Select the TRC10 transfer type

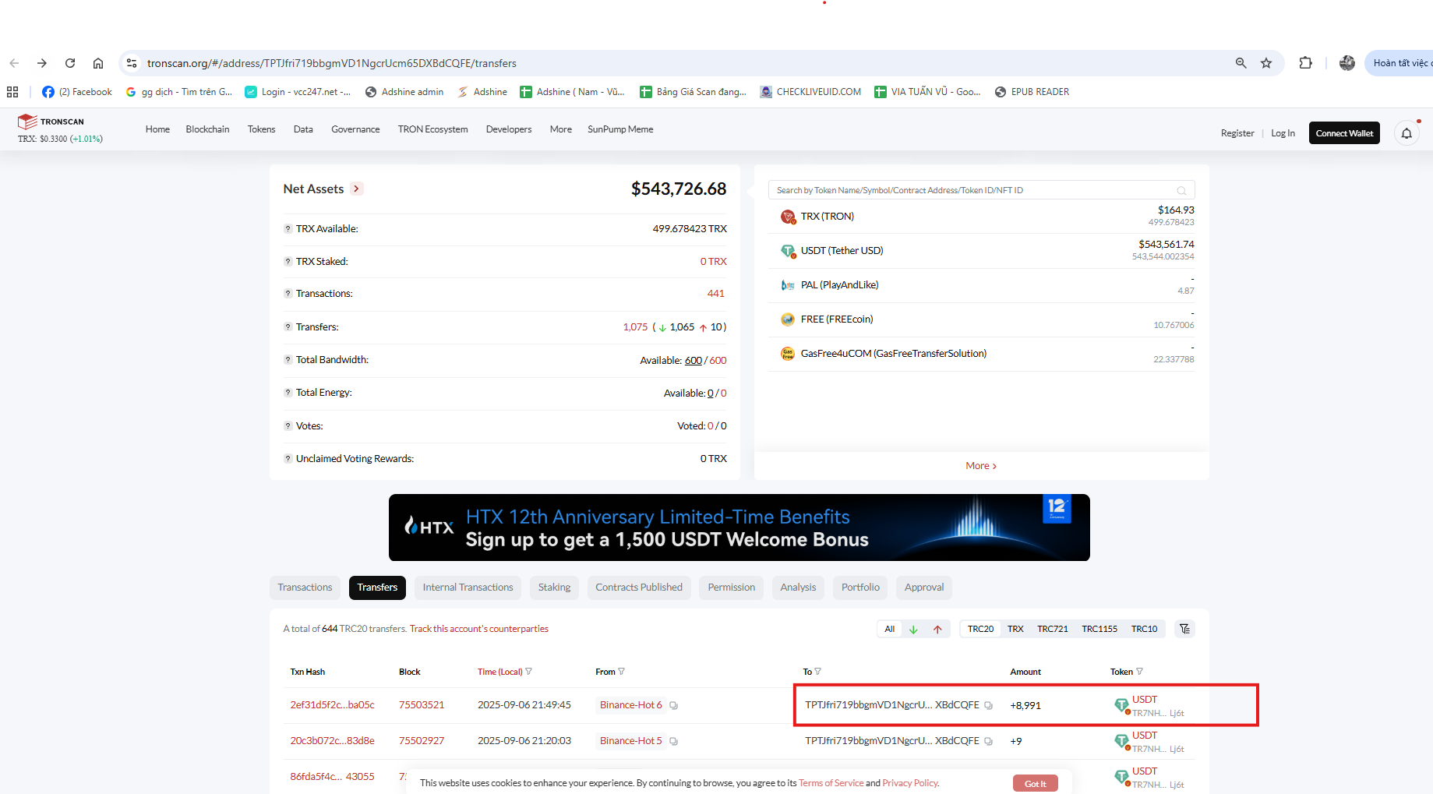point(1145,629)
